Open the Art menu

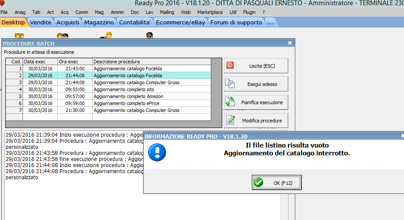coord(50,12)
